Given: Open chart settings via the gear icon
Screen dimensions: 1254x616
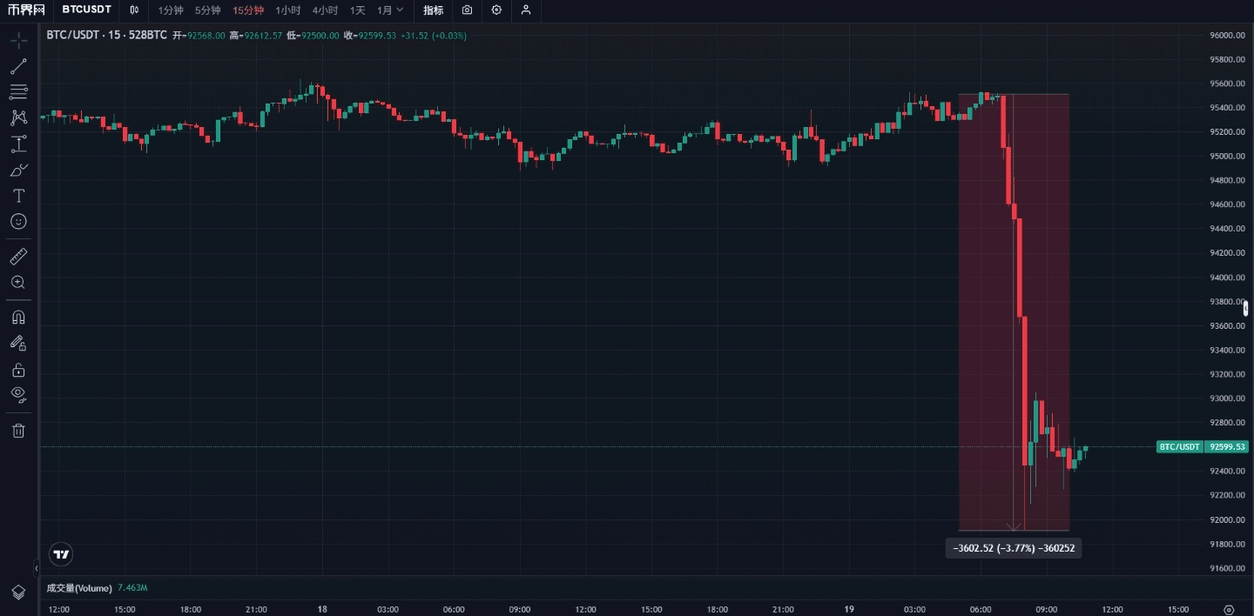Looking at the screenshot, I should pyautogui.click(x=496, y=10).
